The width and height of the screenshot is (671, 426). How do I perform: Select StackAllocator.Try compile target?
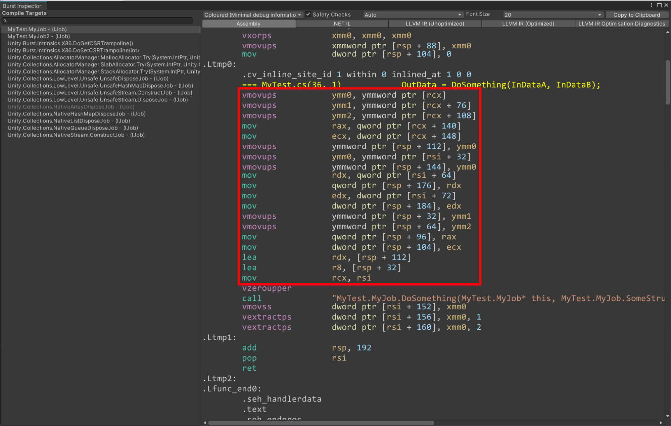[101, 72]
